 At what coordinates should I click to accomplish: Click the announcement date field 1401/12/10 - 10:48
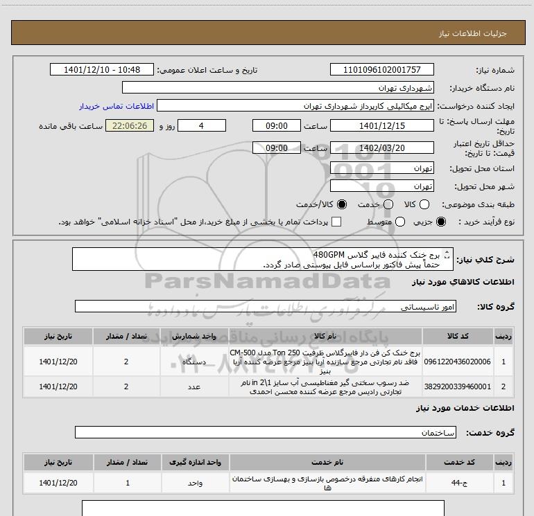pos(102,69)
